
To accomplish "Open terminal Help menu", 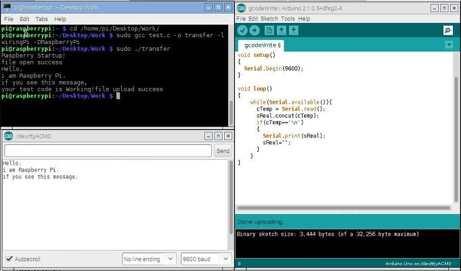I will [x=60, y=19].
